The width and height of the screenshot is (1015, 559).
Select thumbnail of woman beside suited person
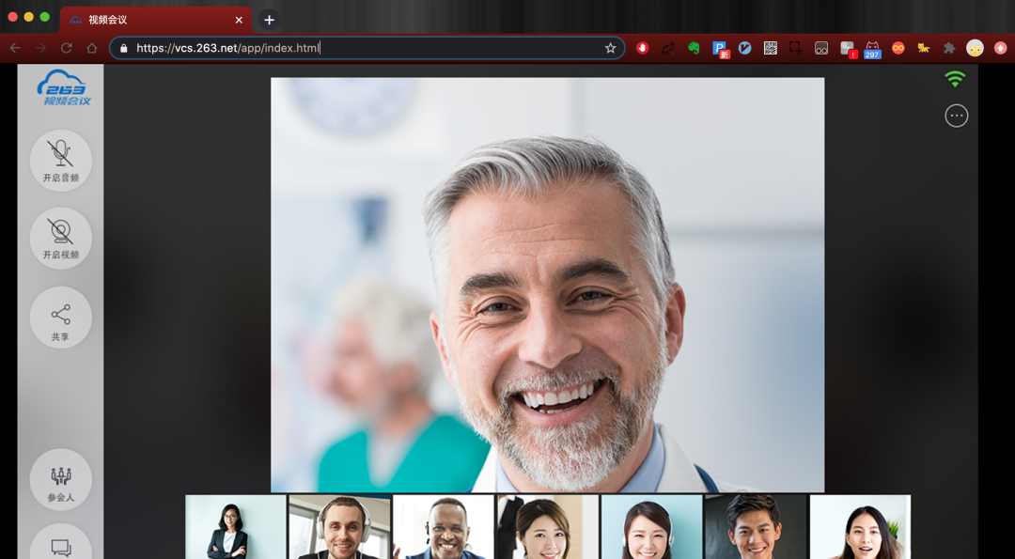pyautogui.click(x=548, y=527)
